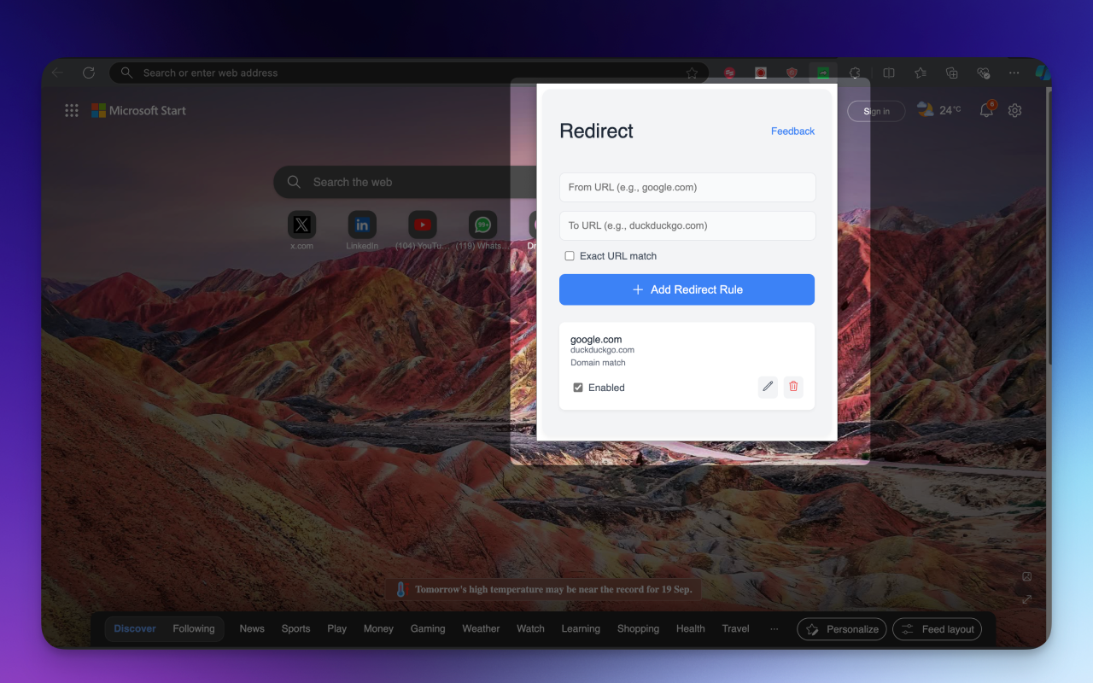Open Microsoft Start notifications bell
The width and height of the screenshot is (1093, 683).
coord(986,110)
